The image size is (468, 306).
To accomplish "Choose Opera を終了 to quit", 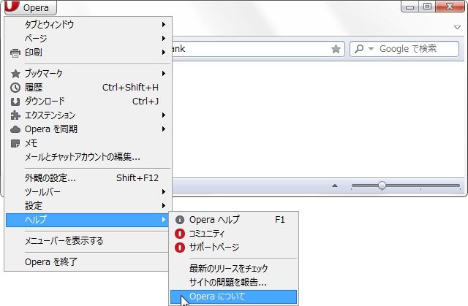I will 87,262.
